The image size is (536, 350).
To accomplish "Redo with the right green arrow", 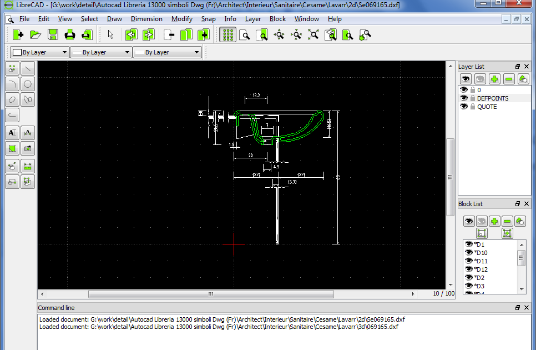I will (x=148, y=35).
